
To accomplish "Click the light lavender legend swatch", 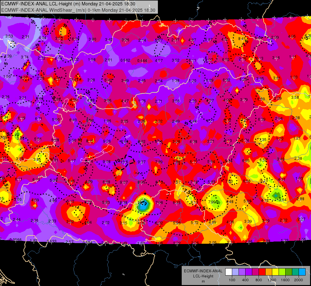I will [235, 272].
